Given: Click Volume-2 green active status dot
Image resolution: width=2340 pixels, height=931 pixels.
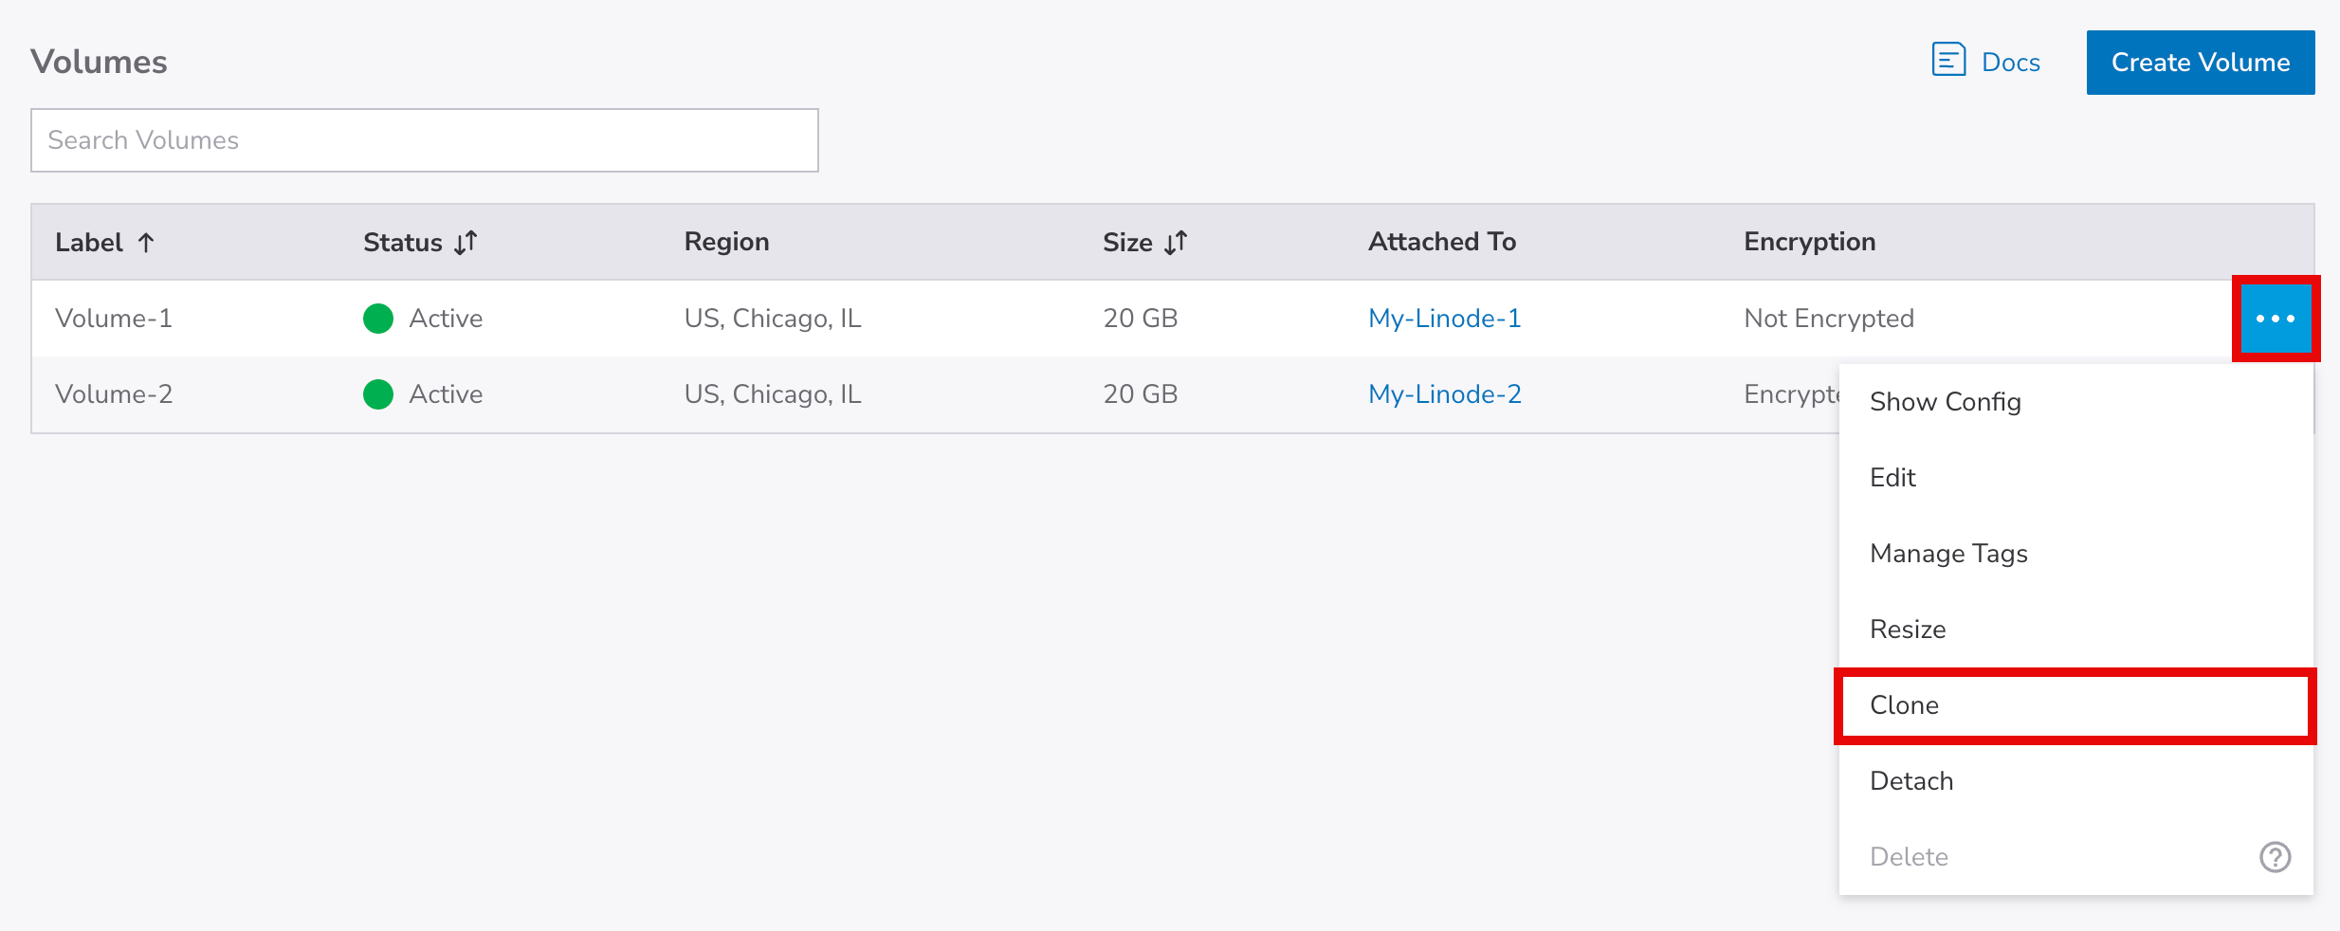Looking at the screenshot, I should click(378, 394).
